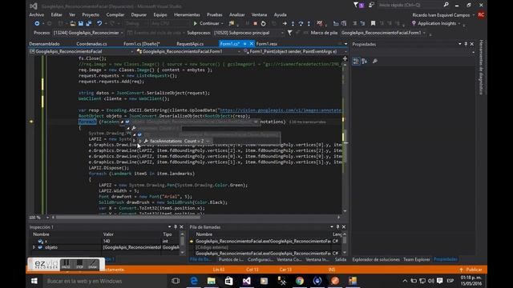
Task: Click the feedback icon in the title bar
Action: coord(371,5)
